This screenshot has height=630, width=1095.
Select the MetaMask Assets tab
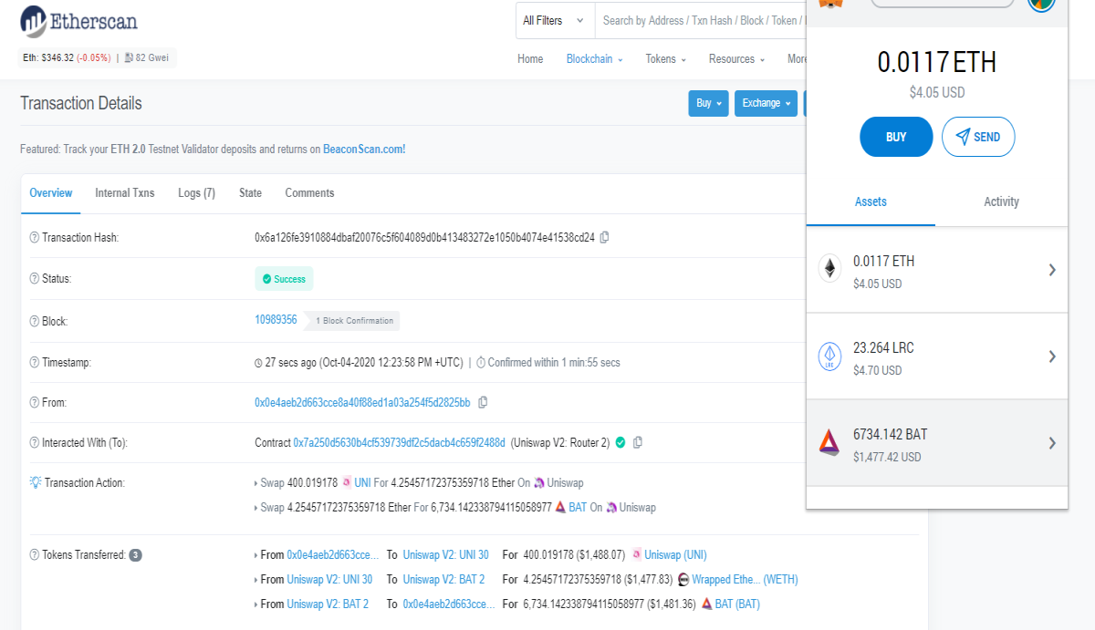pyautogui.click(x=871, y=201)
